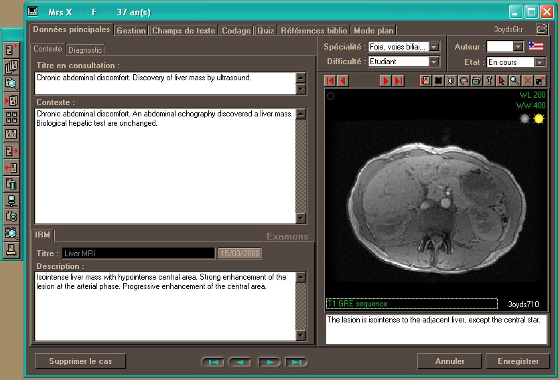Screen dimensions: 560x380
Task: Open the Quiz tab
Action: click(x=266, y=31)
